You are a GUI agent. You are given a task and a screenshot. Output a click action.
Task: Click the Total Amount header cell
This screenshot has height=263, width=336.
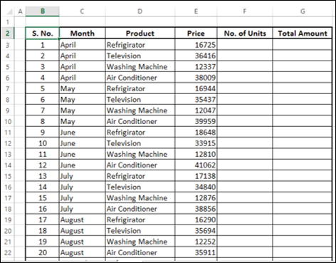(303, 33)
